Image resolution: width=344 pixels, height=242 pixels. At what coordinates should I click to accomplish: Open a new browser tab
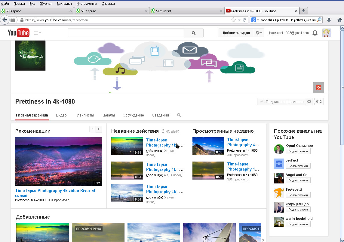coord(304,11)
